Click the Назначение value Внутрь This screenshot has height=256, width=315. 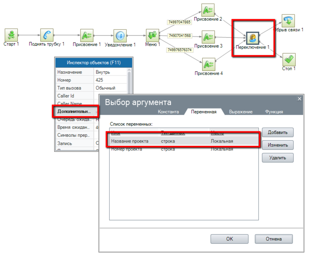pyautogui.click(x=110, y=72)
